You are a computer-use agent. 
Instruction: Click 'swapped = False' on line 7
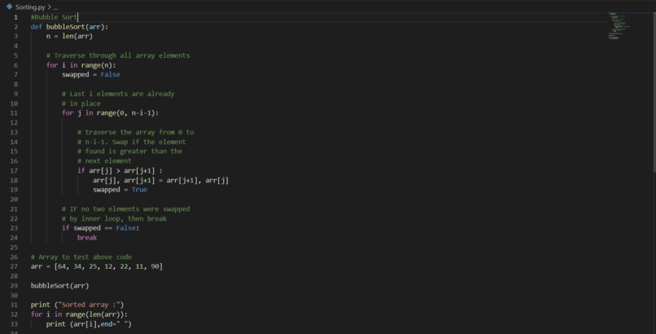(91, 74)
